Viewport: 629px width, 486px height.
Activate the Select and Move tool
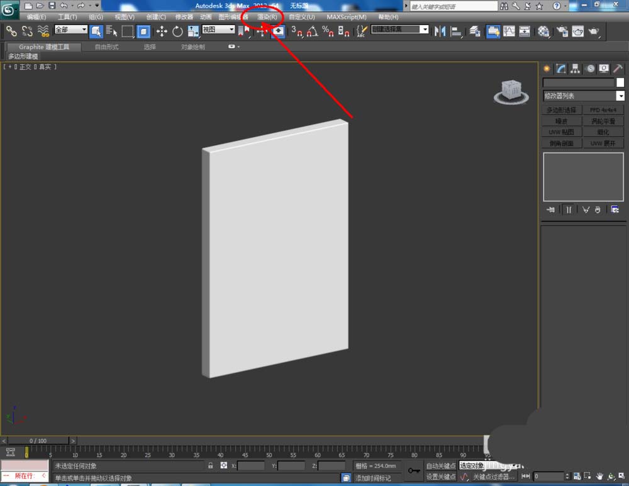[x=162, y=31]
